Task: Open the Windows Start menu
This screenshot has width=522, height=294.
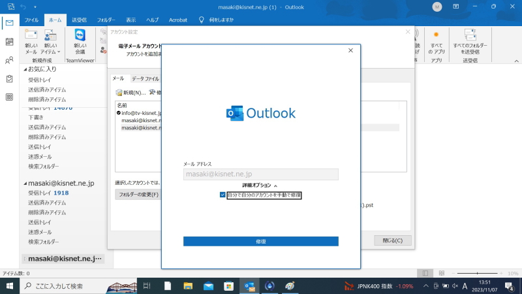Action: (10, 286)
